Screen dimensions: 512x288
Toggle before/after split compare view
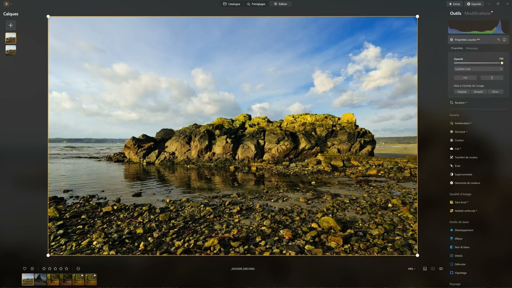tap(433, 269)
